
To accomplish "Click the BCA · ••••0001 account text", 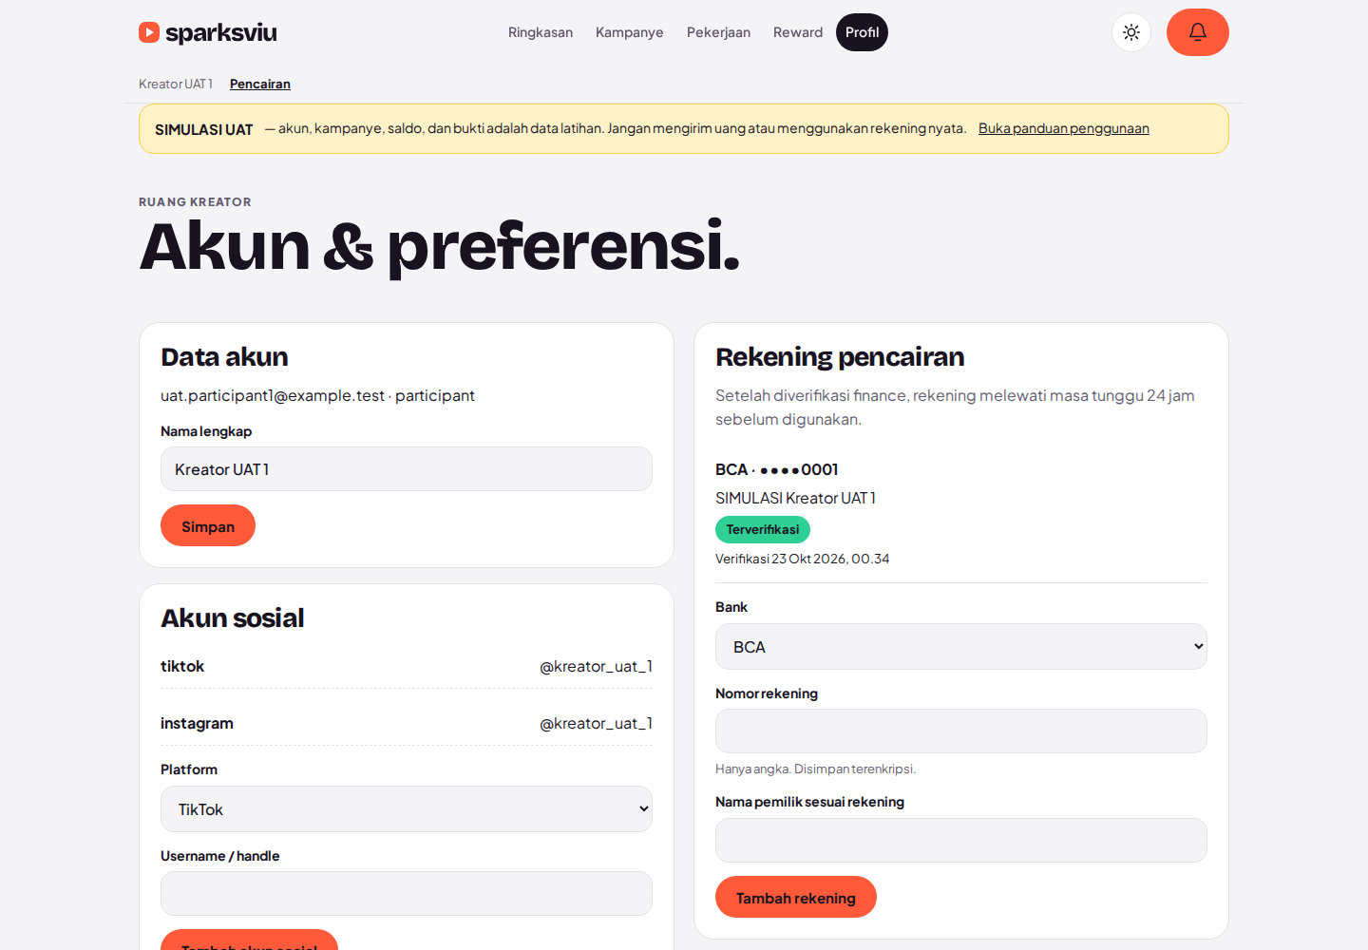I will coord(777,469).
